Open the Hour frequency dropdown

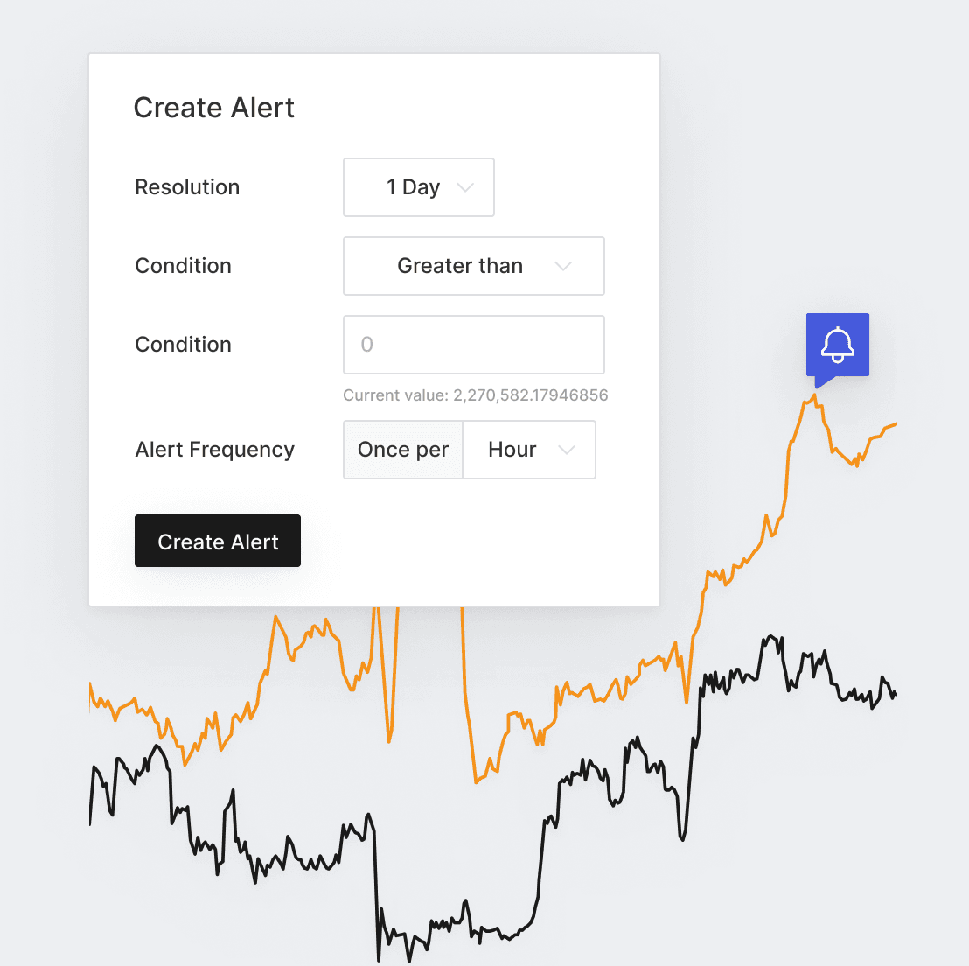528,450
